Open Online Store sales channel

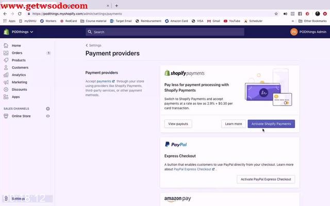click(x=21, y=116)
